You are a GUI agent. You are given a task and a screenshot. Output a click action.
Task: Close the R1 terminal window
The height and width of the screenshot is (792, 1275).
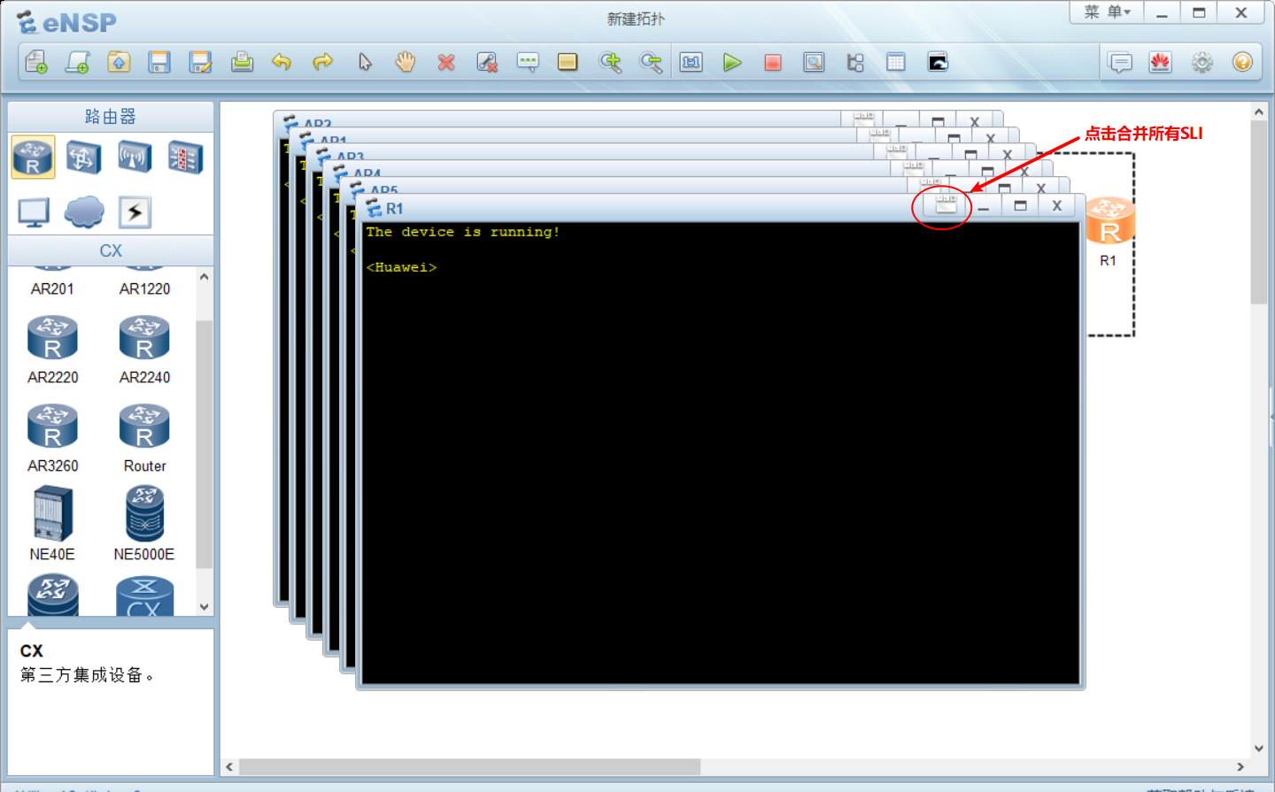(1056, 205)
